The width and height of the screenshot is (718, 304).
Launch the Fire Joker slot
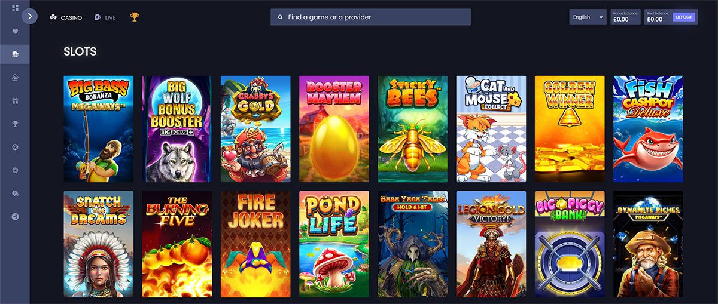click(x=255, y=244)
